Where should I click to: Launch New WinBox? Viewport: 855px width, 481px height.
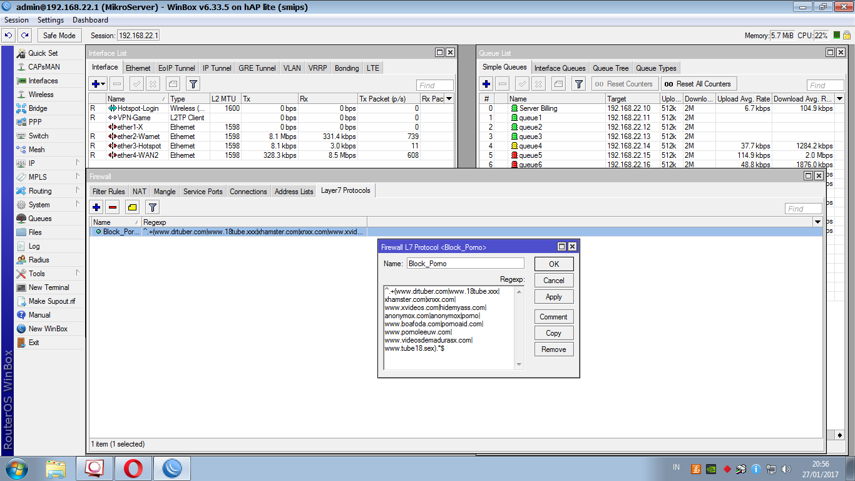click(x=48, y=329)
